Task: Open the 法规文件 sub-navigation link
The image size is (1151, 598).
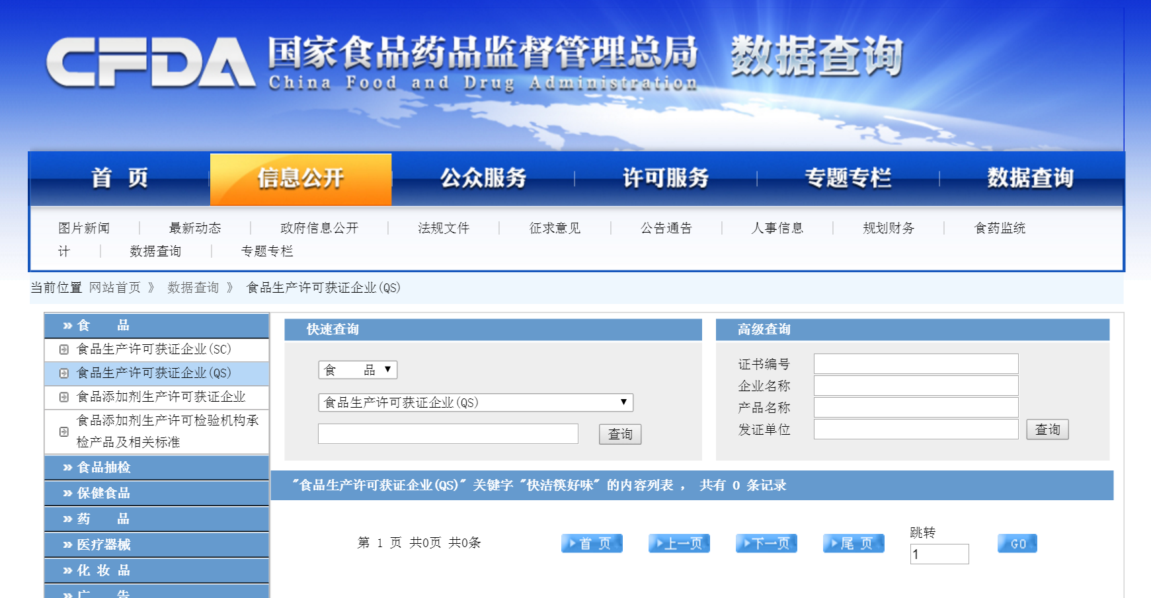Action: pos(444,228)
